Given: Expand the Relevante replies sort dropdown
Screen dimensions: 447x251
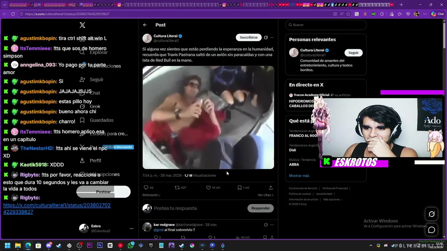Looking at the screenshot, I should [151, 195].
